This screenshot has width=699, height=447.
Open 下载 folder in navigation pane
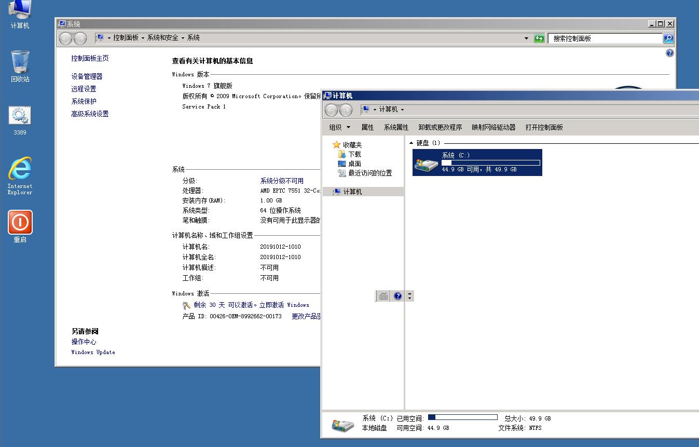point(349,154)
